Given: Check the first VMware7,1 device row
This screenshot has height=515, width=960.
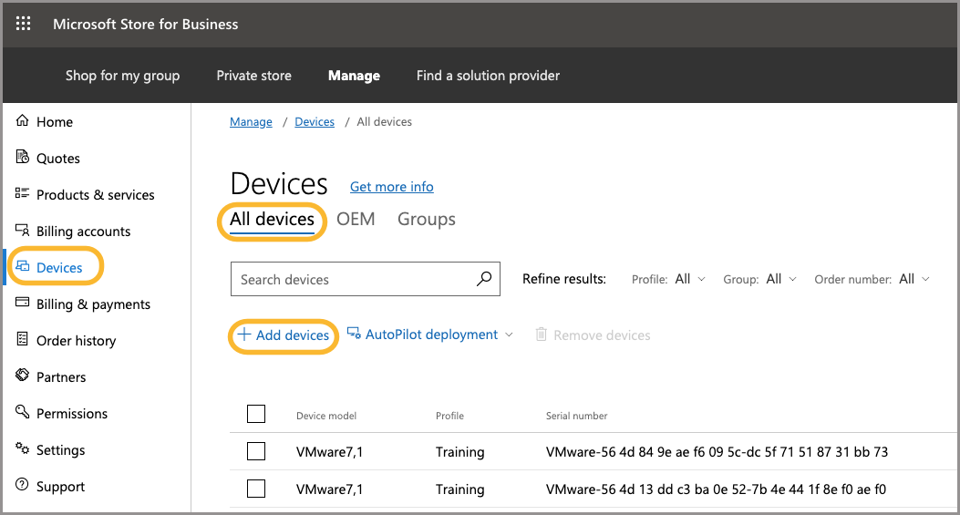Looking at the screenshot, I should 256,451.
